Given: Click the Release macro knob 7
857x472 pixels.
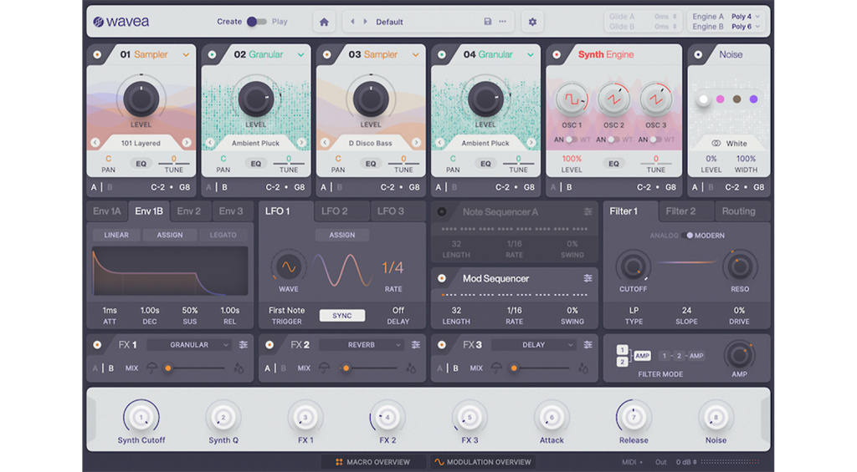Looking at the screenshot, I should [634, 418].
